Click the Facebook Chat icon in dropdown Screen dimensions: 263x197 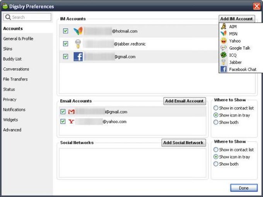coord(224,69)
